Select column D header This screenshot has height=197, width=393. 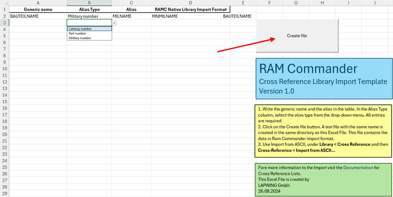pos(190,3)
